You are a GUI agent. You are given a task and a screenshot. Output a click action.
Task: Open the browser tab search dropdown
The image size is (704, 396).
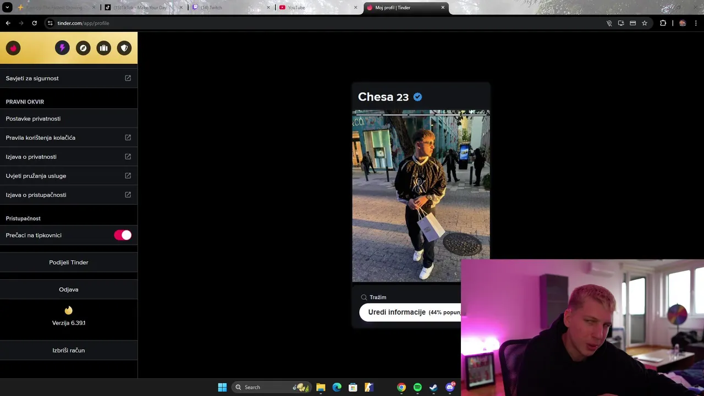click(x=7, y=8)
